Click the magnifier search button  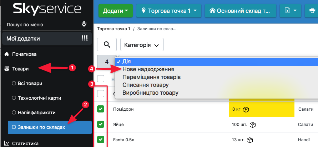[107, 45]
